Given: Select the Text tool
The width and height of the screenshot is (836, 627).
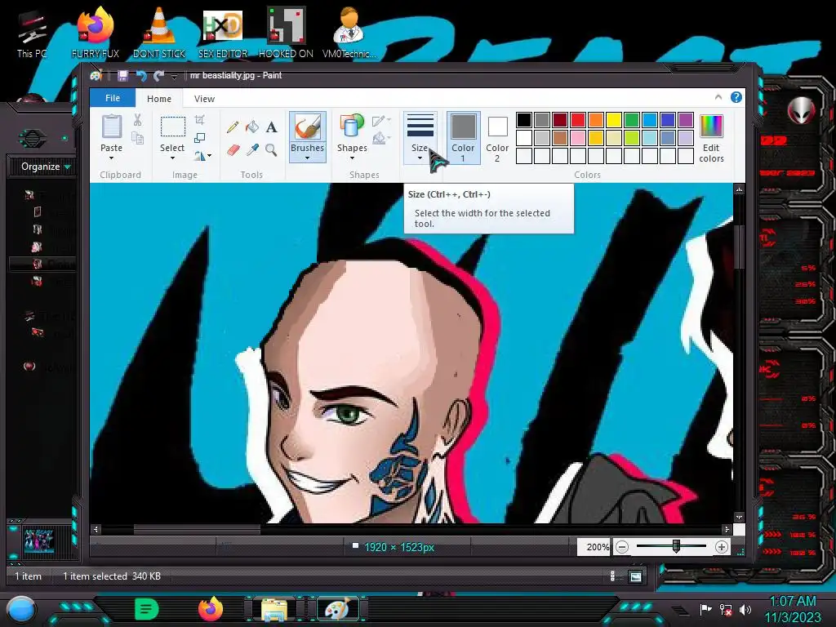Looking at the screenshot, I should pos(271,127).
